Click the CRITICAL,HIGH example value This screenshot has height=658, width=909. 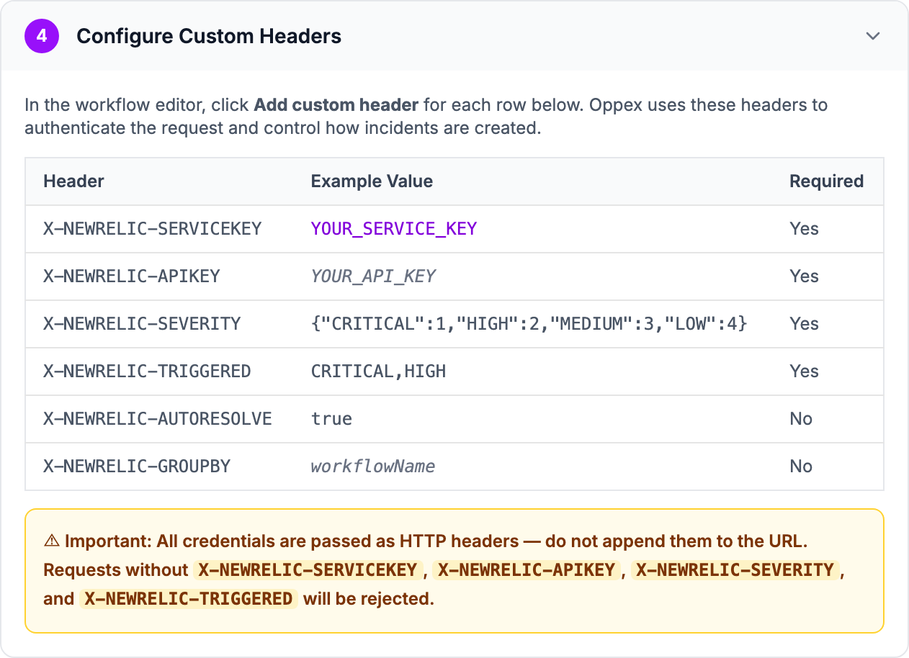click(x=378, y=371)
